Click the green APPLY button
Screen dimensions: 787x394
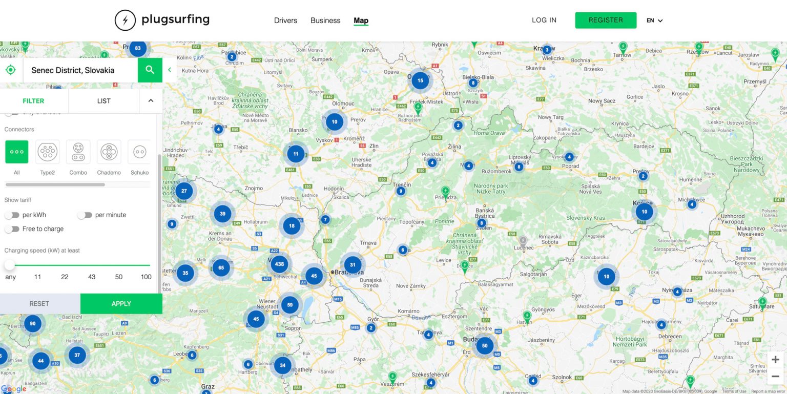click(x=121, y=304)
